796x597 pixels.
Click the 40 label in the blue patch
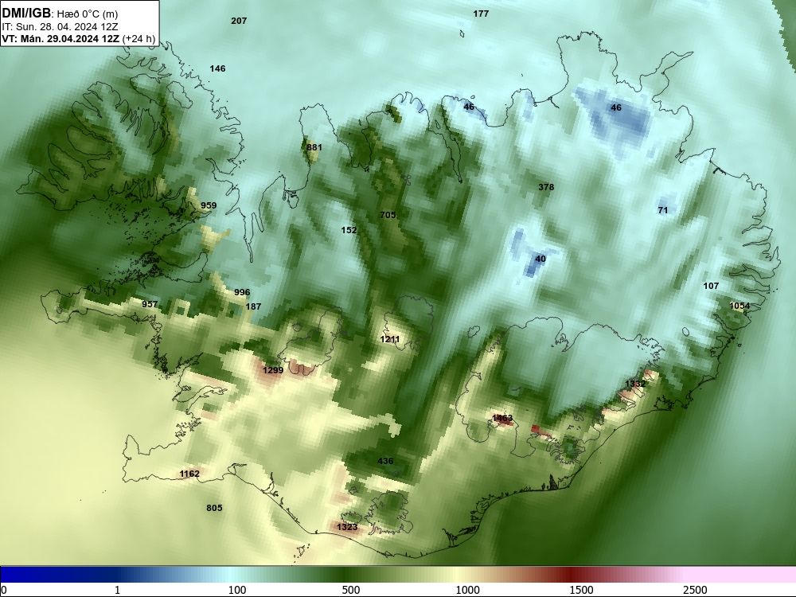pos(540,259)
